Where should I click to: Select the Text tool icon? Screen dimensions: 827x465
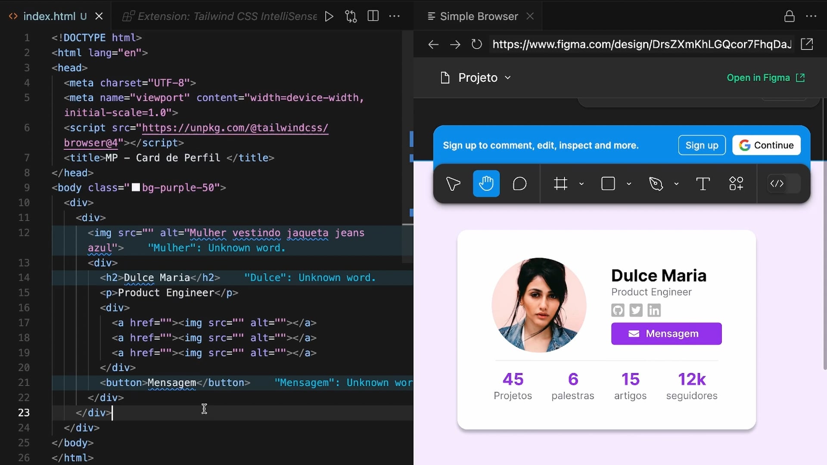tap(703, 184)
